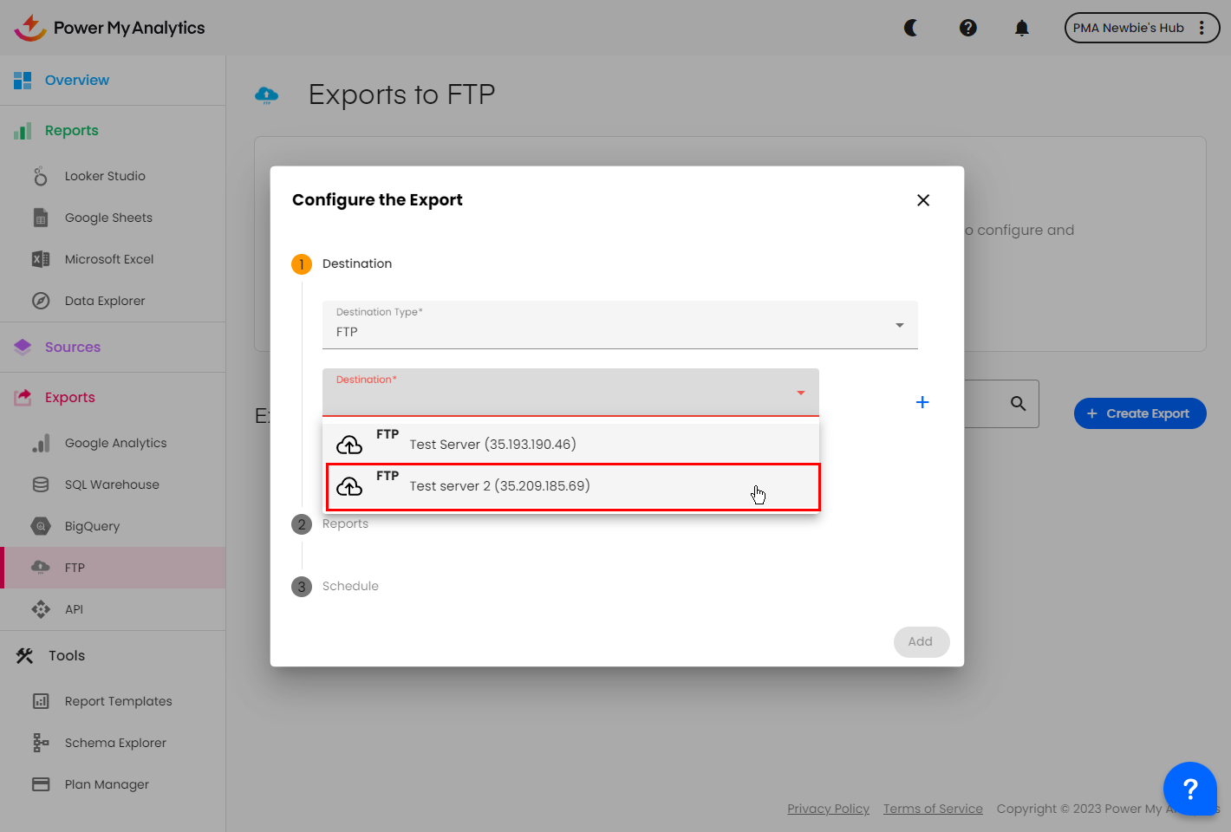Open Looker Studio in sidebar
Screen dimensions: 1231x832
pos(105,176)
